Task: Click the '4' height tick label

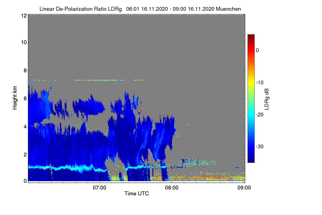Action: (x=25, y=126)
